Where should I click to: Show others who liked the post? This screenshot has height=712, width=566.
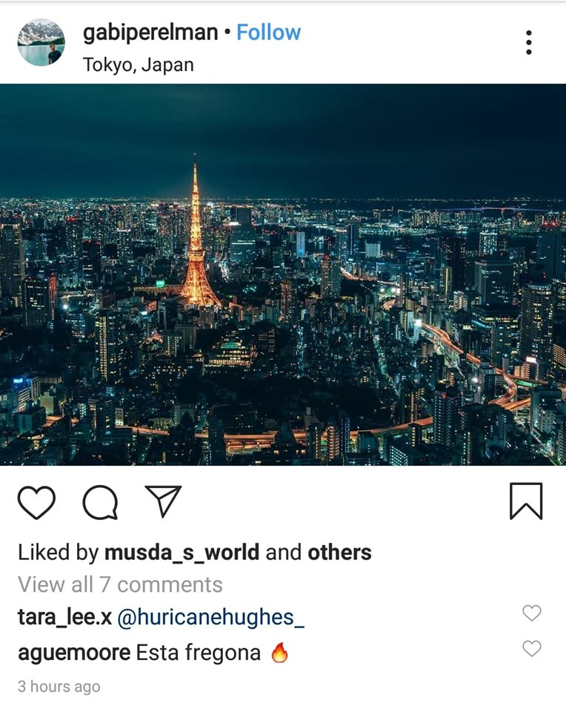(x=340, y=553)
